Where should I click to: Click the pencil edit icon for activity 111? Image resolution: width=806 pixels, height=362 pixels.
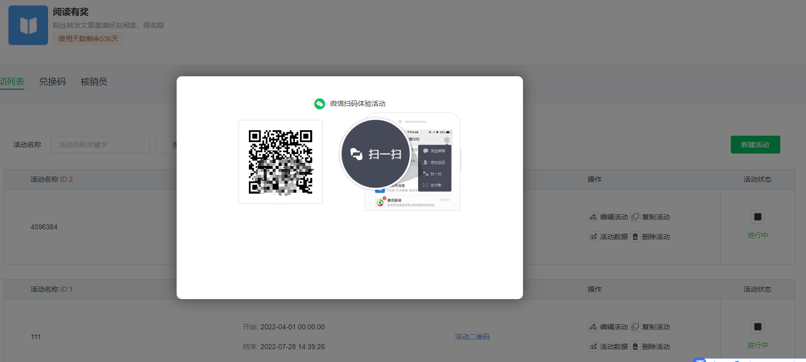(593, 327)
